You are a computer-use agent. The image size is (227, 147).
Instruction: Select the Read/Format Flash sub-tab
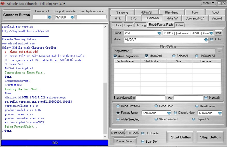(161, 25)
